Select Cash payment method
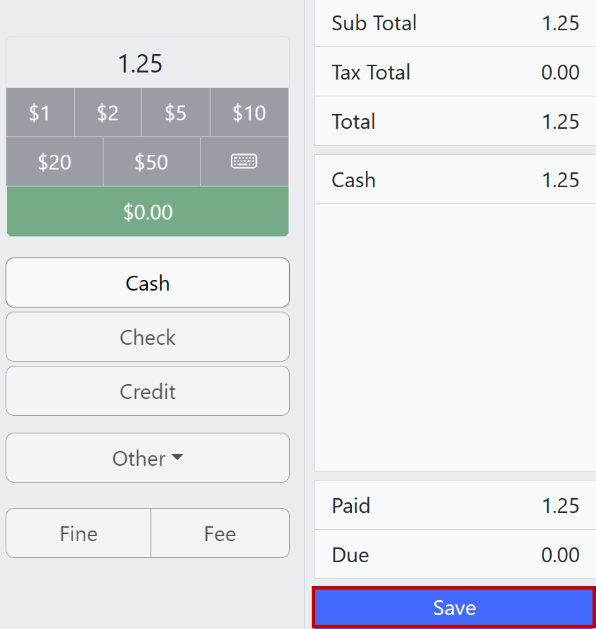596x629 pixels. (148, 283)
